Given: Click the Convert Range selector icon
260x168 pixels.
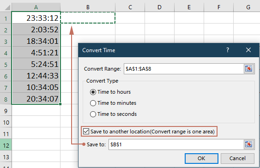Looking at the screenshot, I should 249,69.
